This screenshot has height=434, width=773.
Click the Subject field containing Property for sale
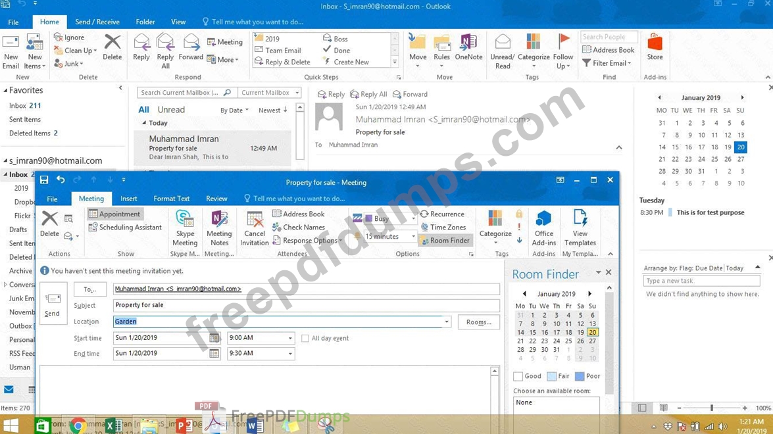306,305
